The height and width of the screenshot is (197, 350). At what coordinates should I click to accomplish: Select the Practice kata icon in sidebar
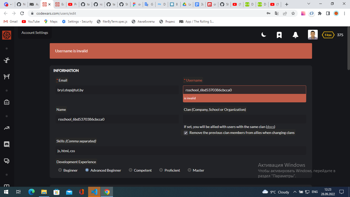click(x=6, y=61)
